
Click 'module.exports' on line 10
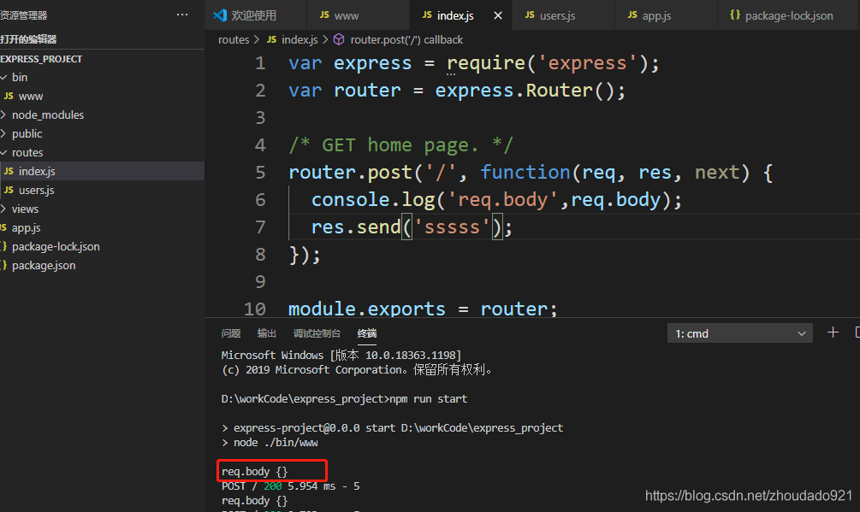[367, 309]
